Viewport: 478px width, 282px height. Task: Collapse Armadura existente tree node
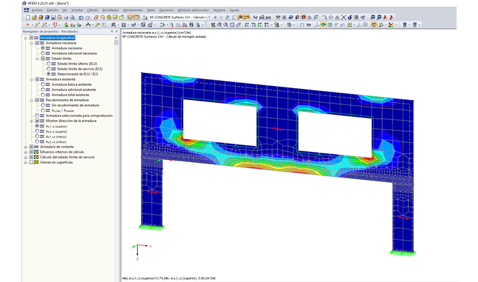coord(31,79)
